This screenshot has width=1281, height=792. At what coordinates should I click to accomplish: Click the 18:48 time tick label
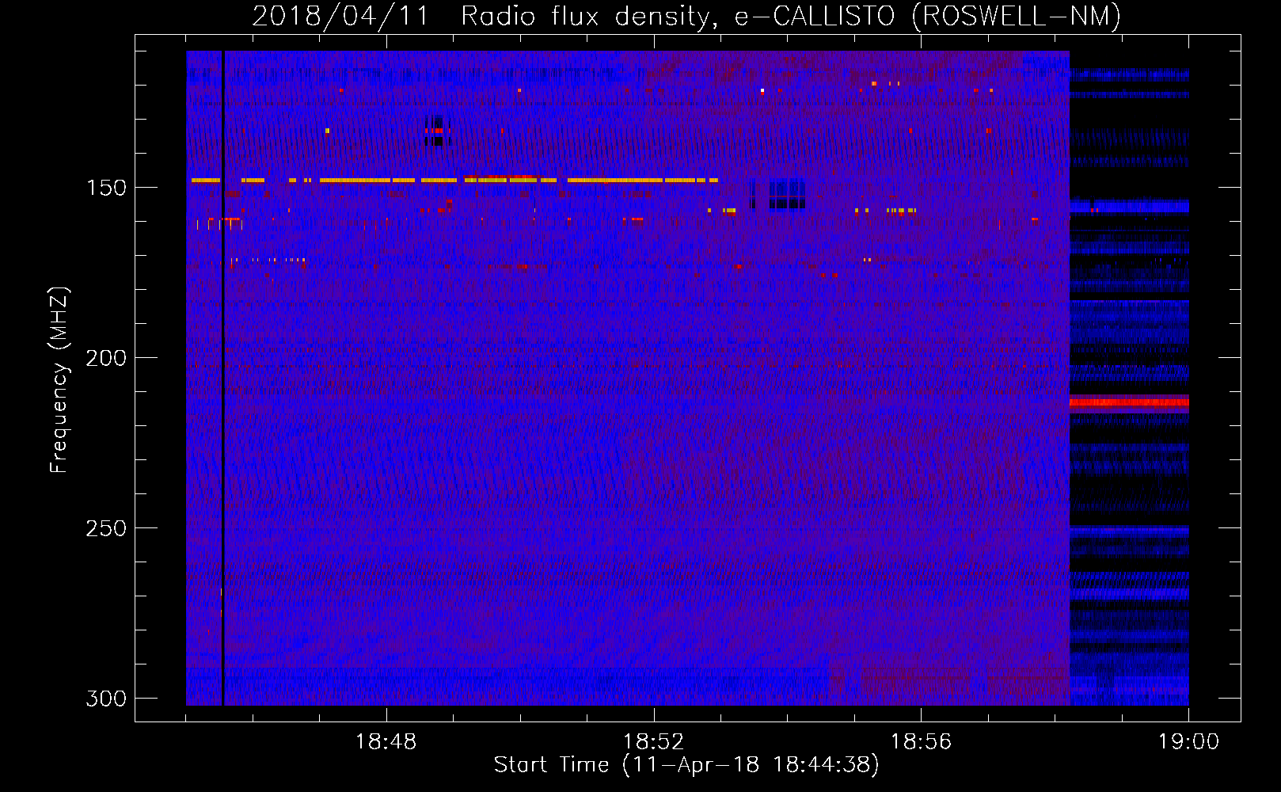click(x=386, y=742)
